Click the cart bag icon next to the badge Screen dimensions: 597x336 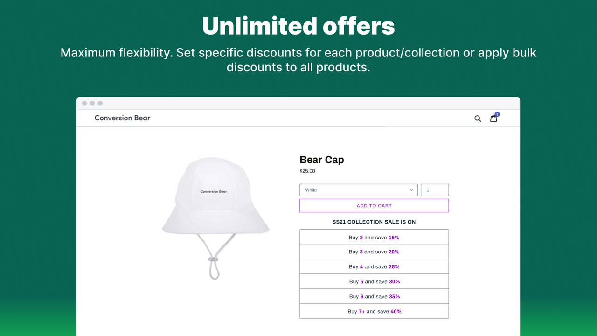click(x=493, y=119)
